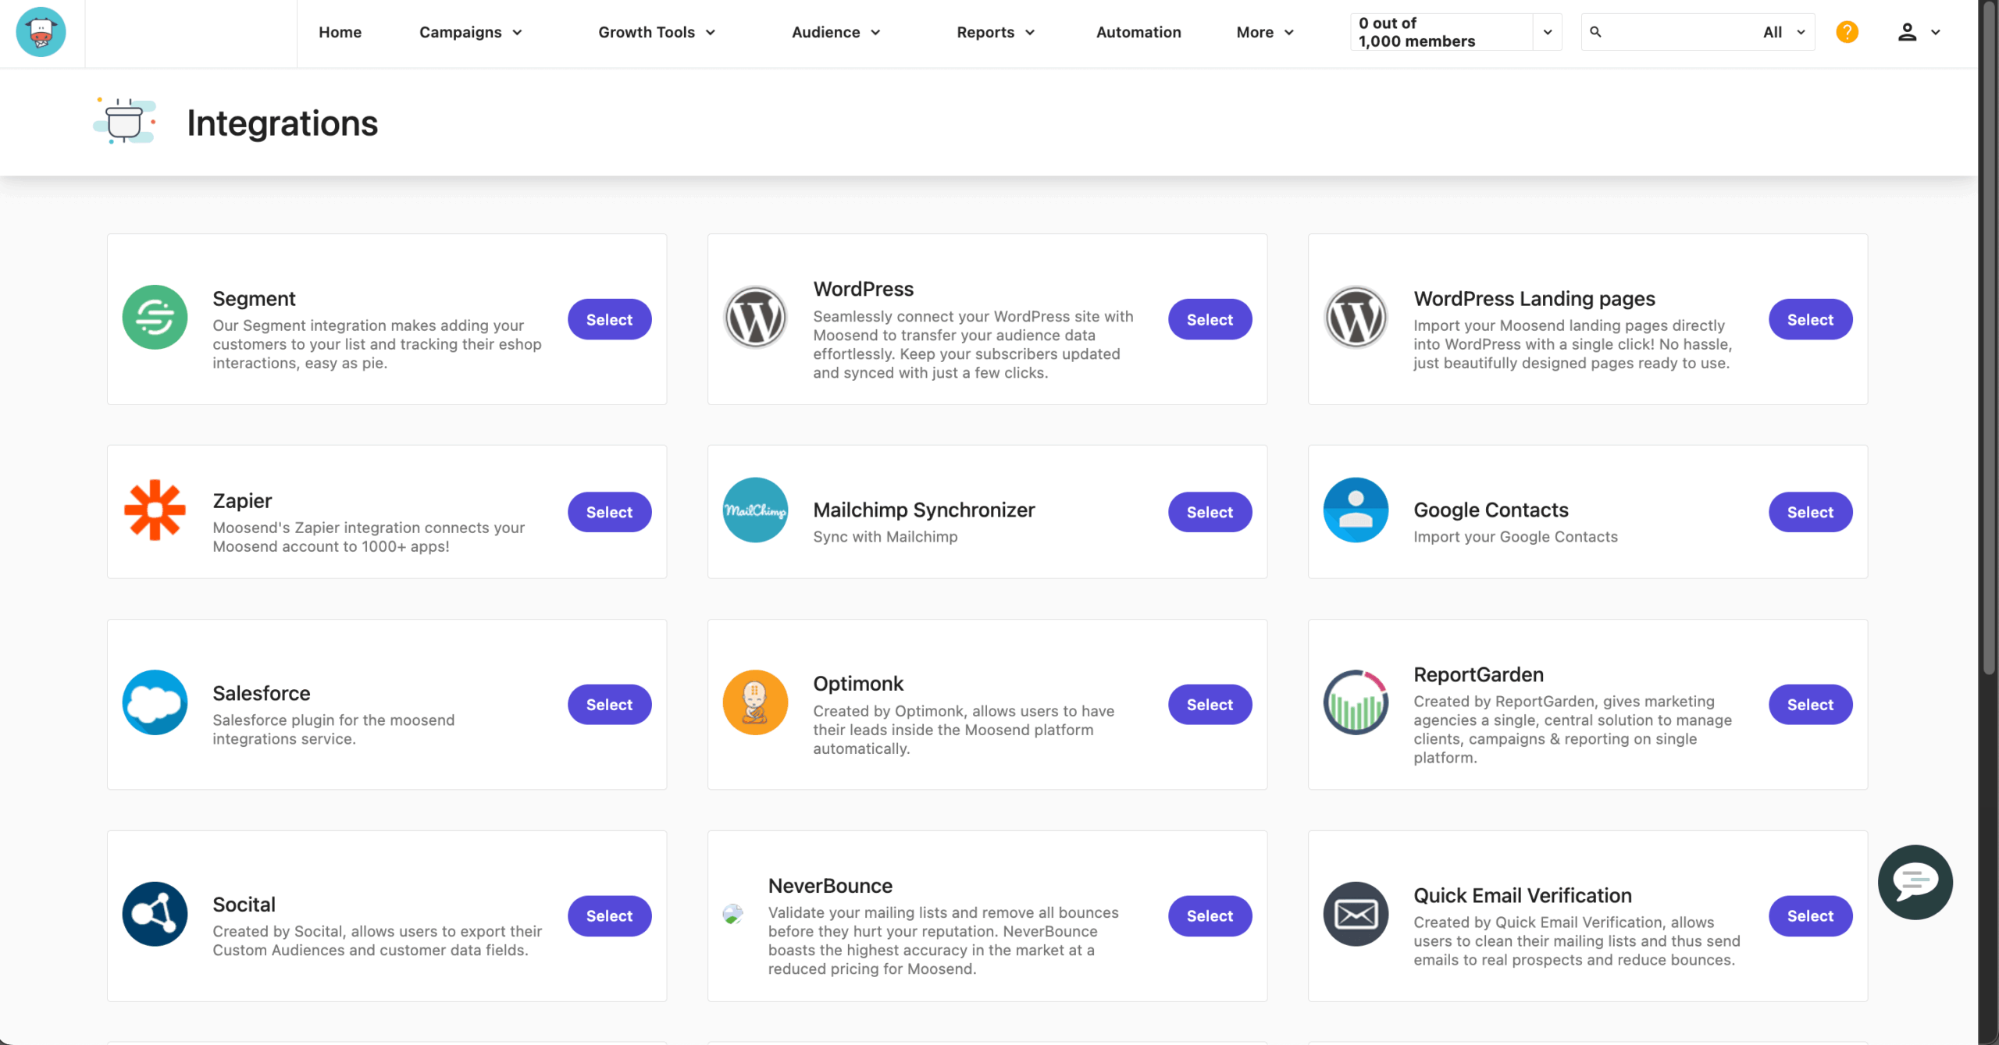
Task: Click the Socital card title
Action: [244, 904]
